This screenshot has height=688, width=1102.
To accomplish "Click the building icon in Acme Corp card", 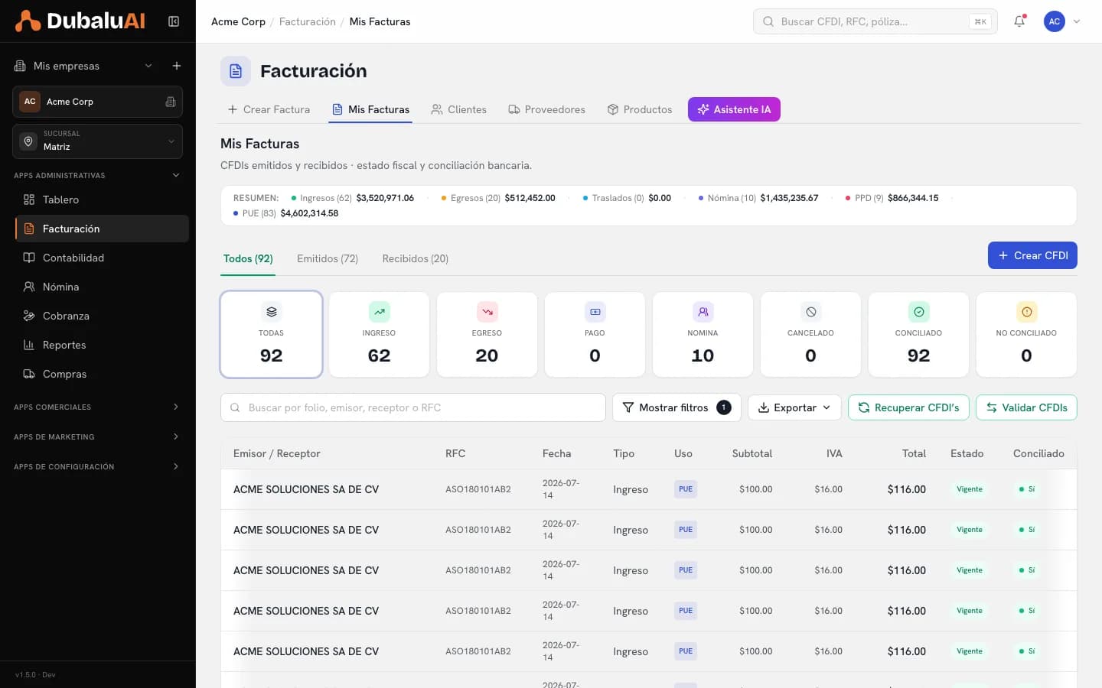I will 171,102.
